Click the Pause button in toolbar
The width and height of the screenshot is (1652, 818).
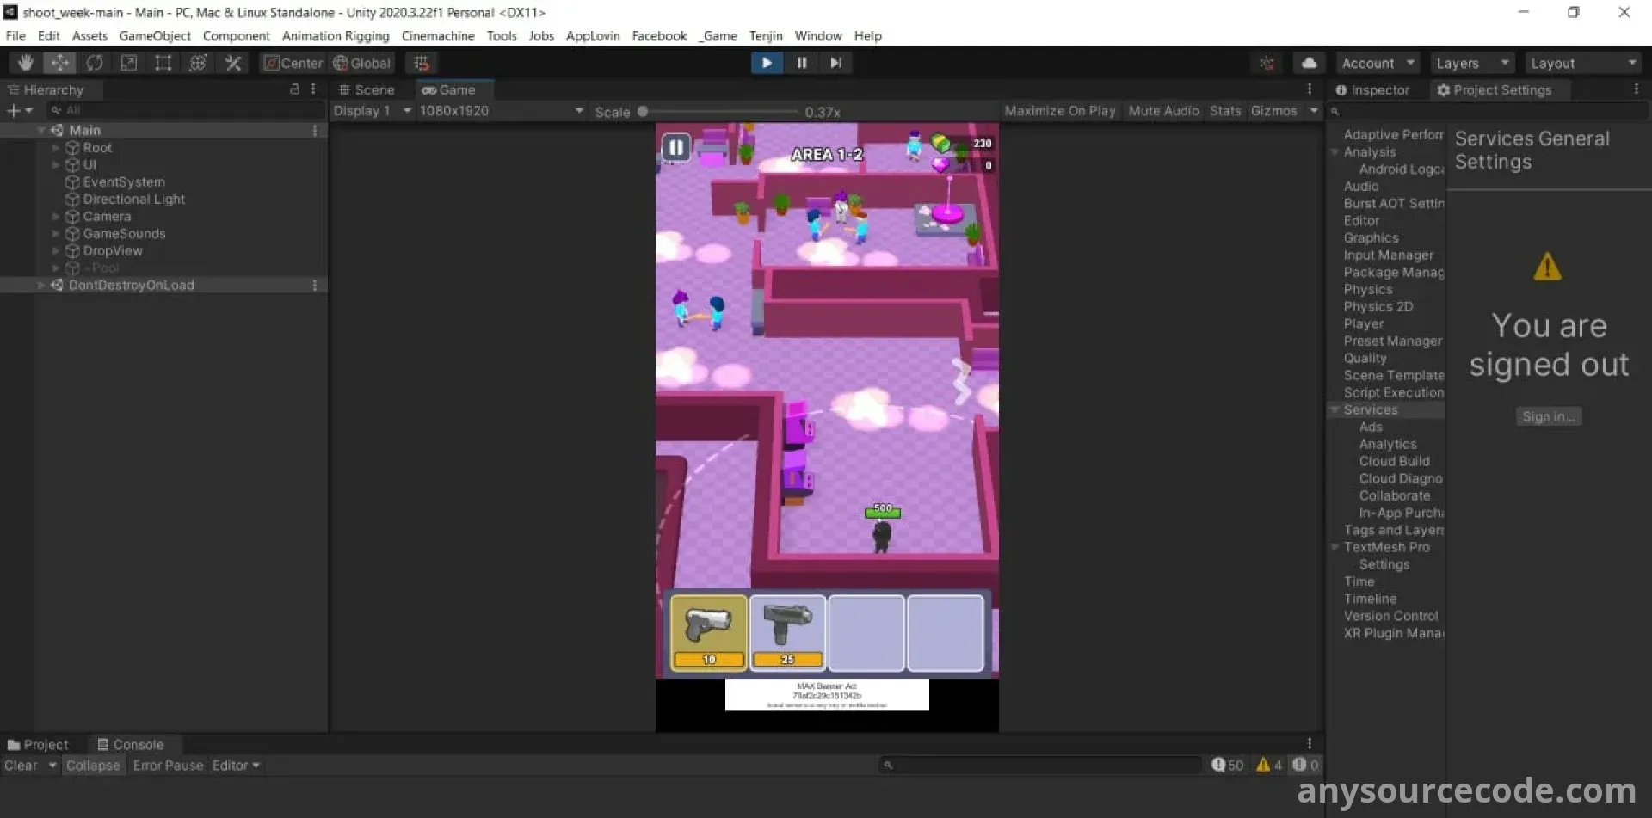[801, 63]
